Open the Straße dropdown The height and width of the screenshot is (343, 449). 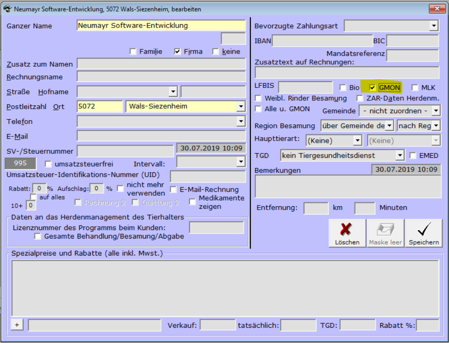click(173, 92)
